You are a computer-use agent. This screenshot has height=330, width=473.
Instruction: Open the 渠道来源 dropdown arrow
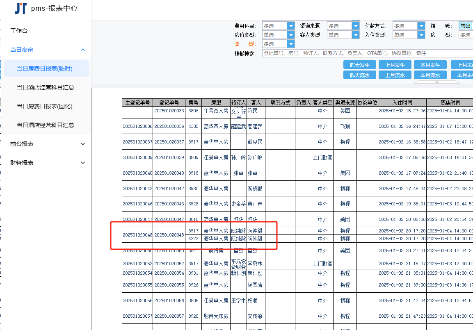(x=356, y=26)
